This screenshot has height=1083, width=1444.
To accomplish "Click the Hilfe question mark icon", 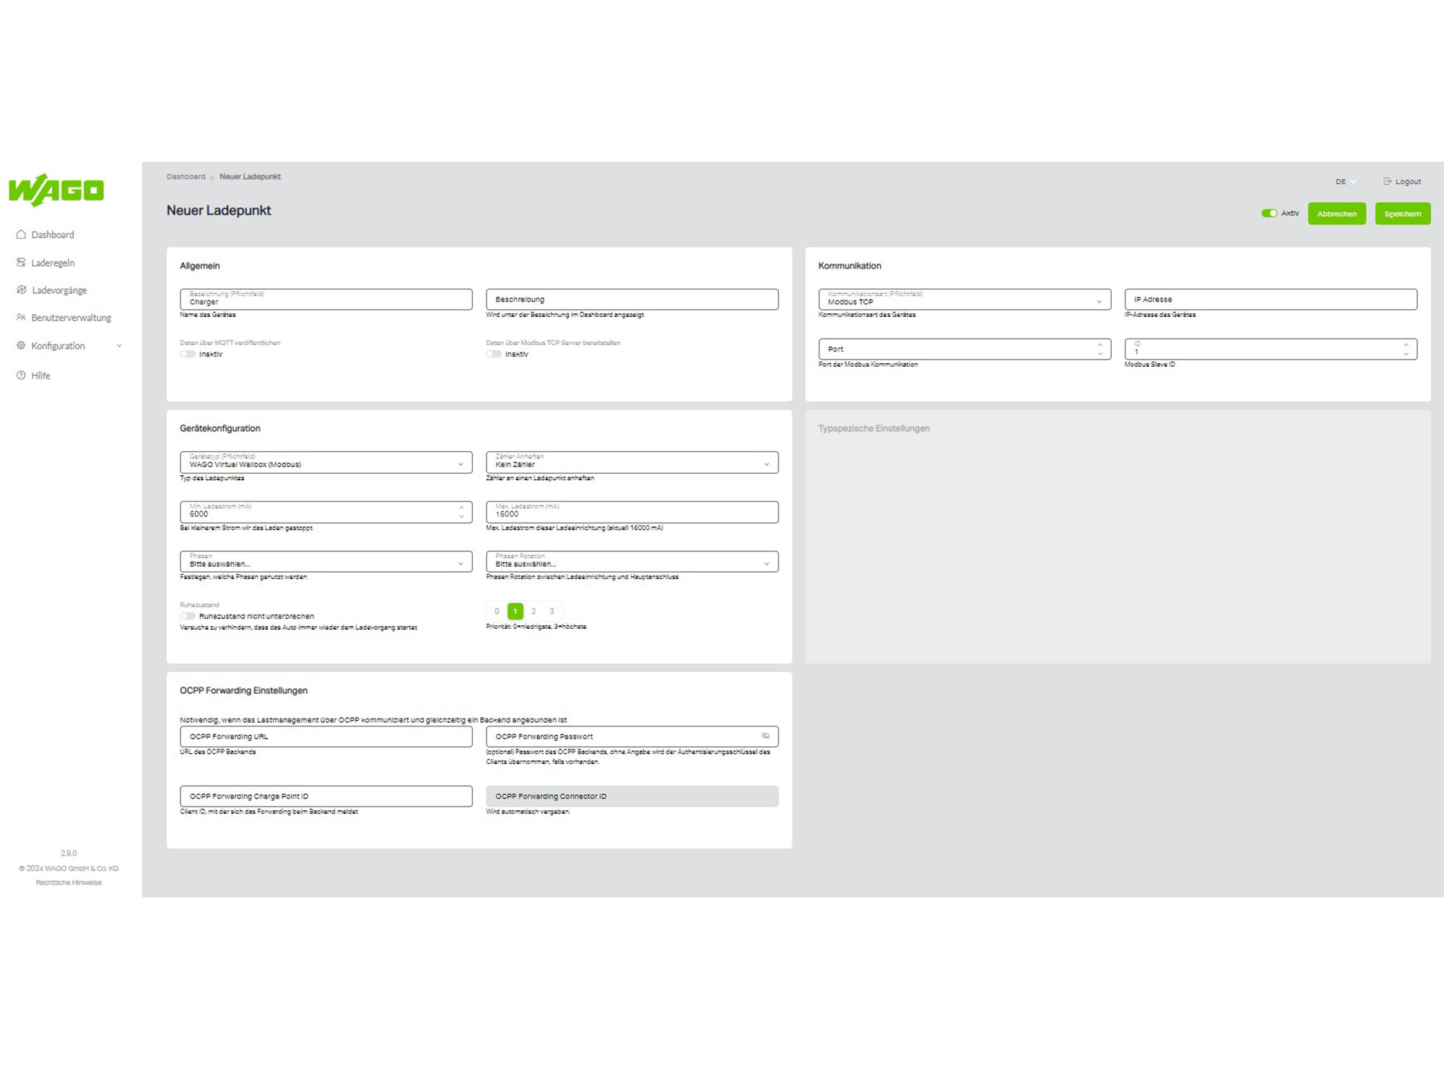I will [21, 375].
